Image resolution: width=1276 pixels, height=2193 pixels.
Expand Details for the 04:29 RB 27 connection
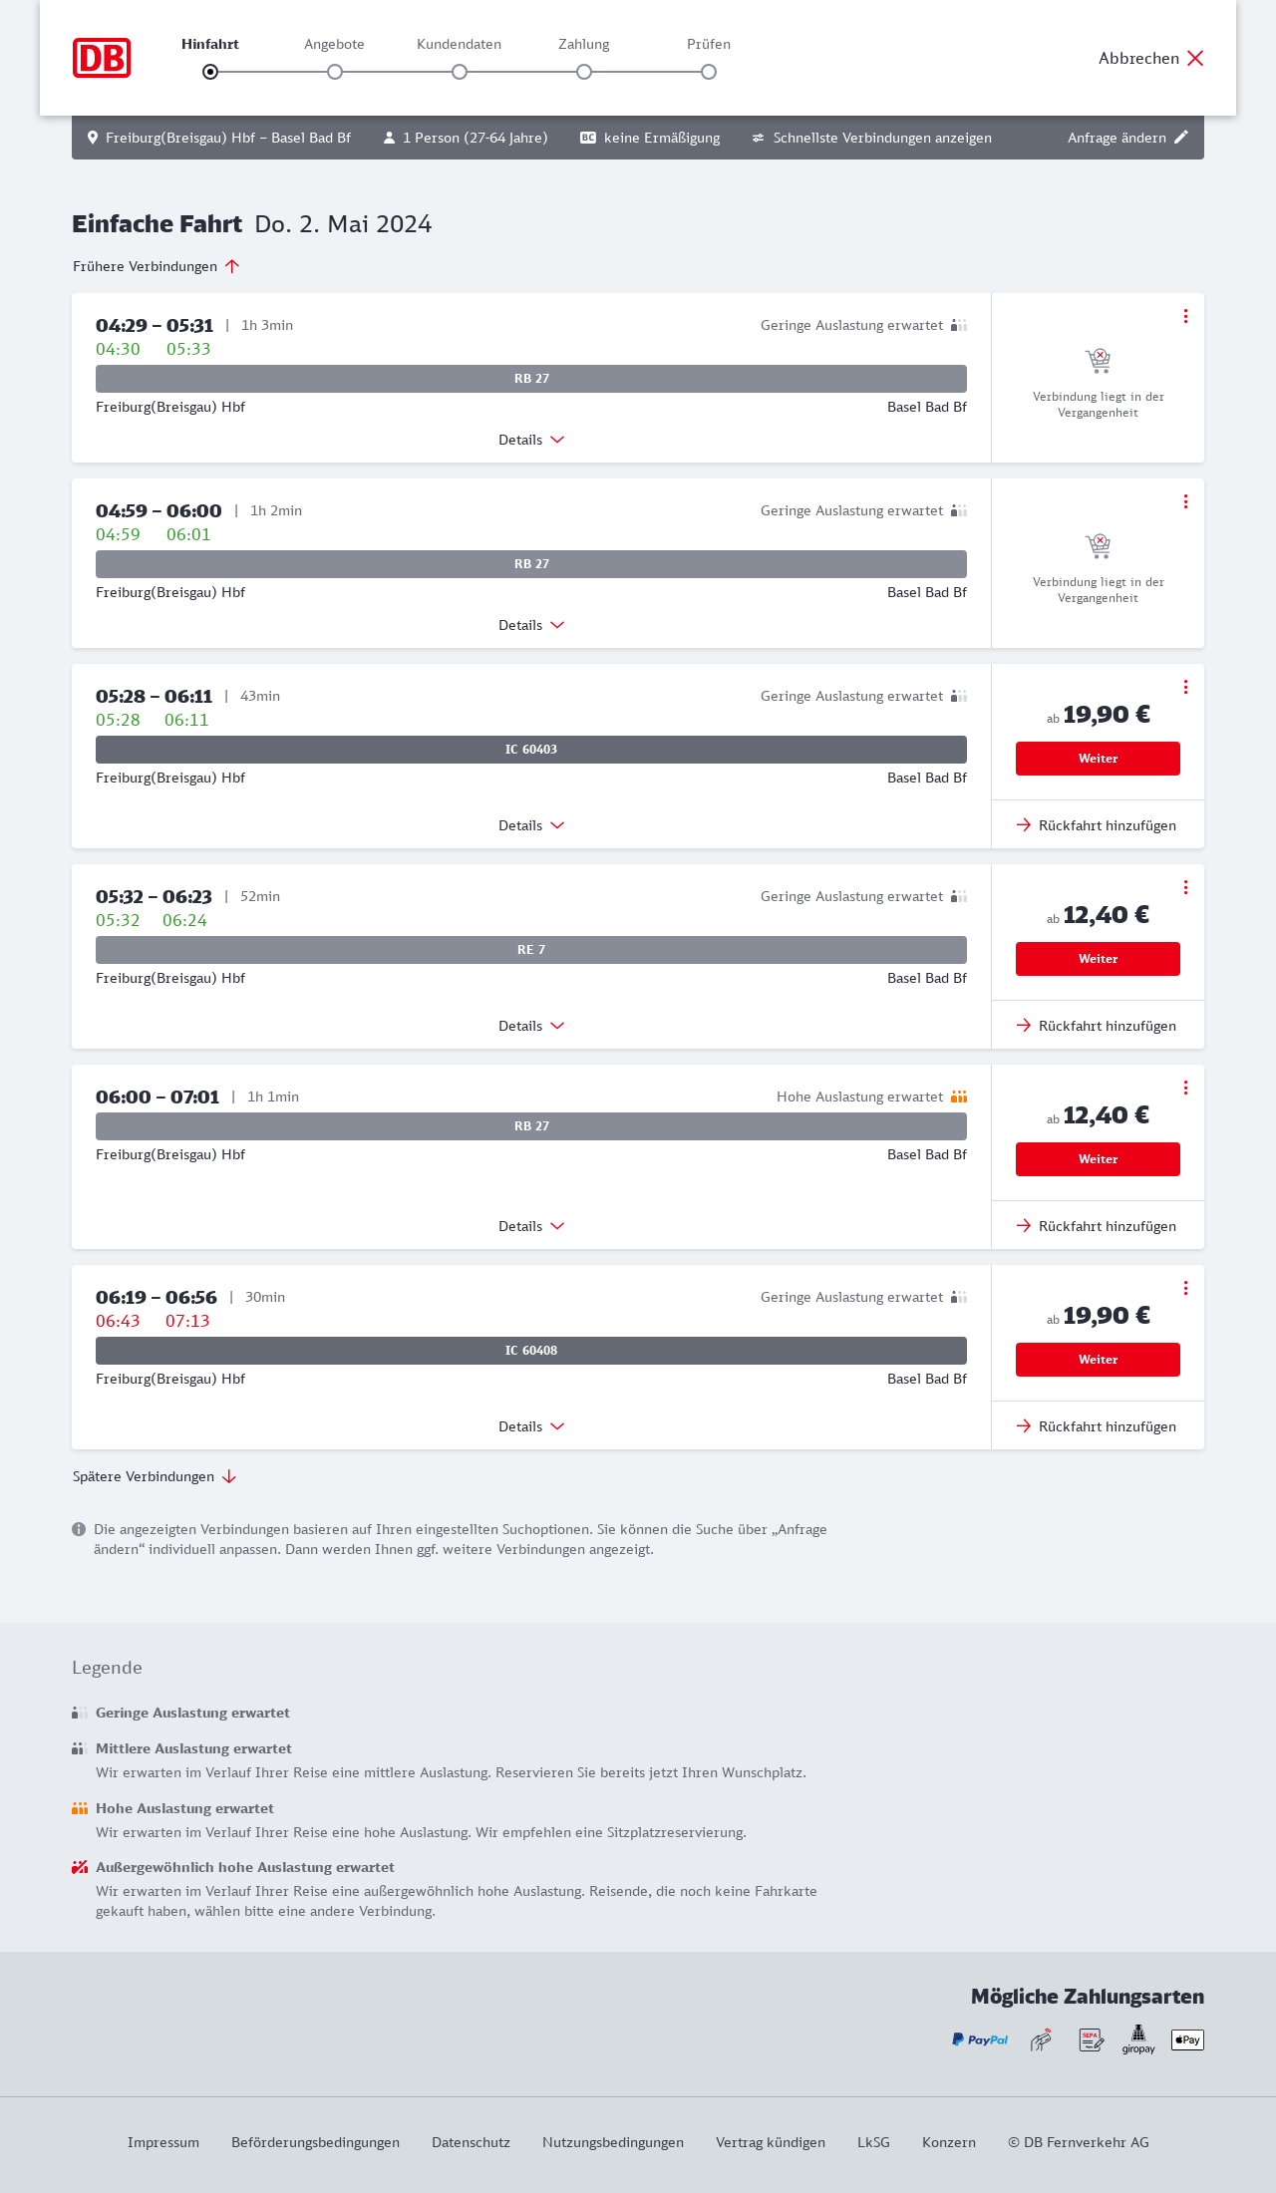531,440
